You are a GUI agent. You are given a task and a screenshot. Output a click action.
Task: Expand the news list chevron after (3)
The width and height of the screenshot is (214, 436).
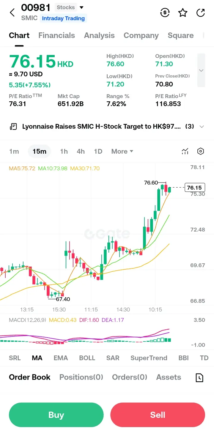point(202,127)
